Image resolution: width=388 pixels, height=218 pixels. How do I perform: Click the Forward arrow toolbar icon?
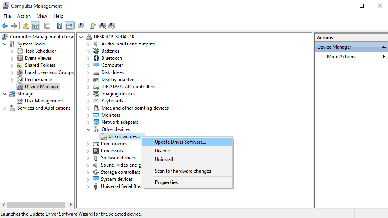[x=14, y=26]
